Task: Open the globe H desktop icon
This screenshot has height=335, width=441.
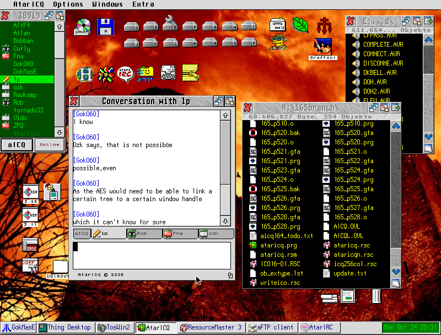Action: click(x=85, y=74)
